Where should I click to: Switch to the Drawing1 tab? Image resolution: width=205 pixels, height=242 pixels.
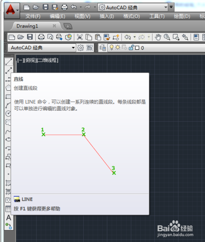[x=27, y=26]
